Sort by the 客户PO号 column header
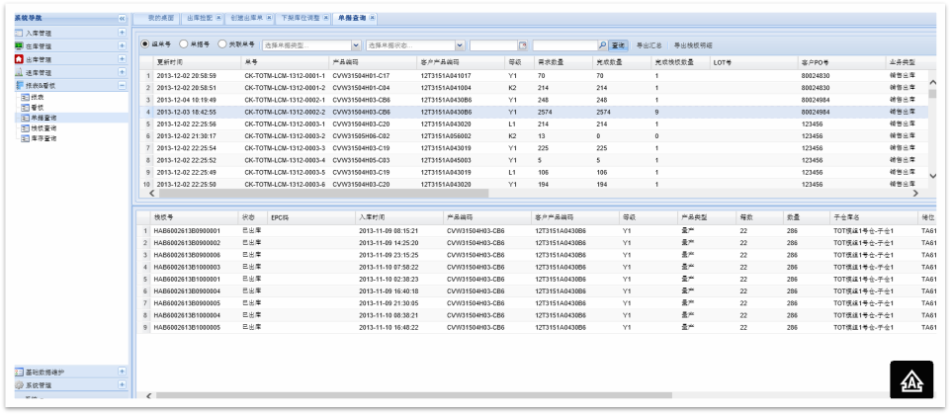The height and width of the screenshot is (414, 950). pyautogui.click(x=841, y=62)
